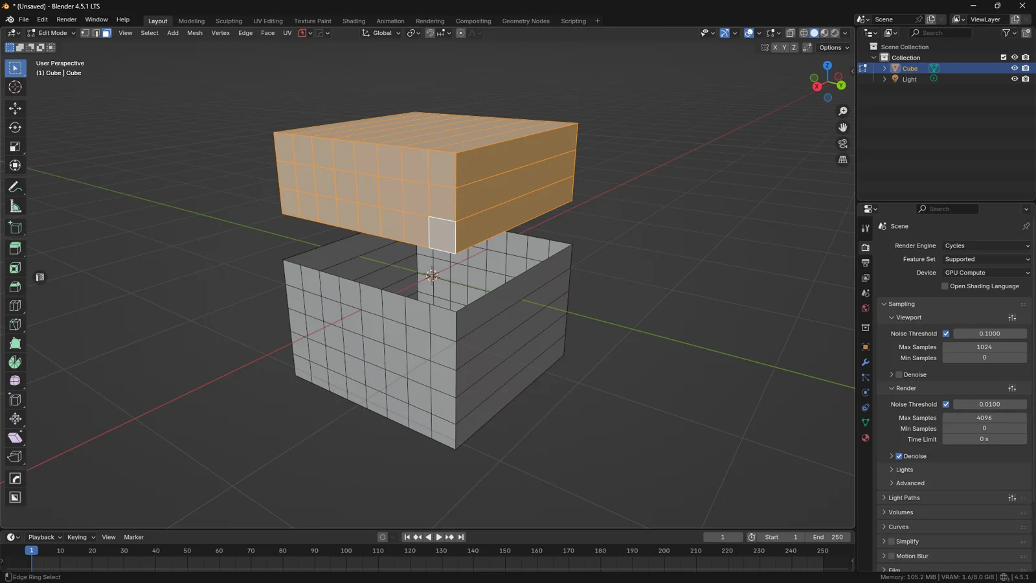Expand the Curves panel
The width and height of the screenshot is (1036, 583).
[x=898, y=527]
